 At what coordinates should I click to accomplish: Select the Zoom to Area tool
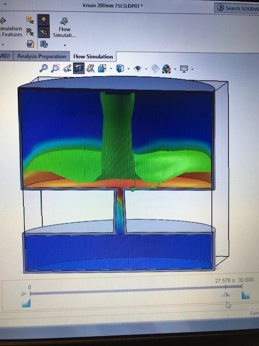pyautogui.click(x=55, y=68)
